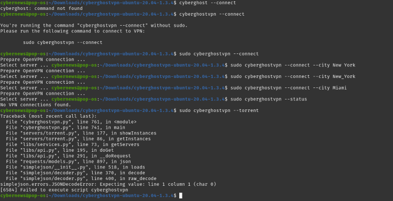Click the indented 'sudo cyberghostvpn --connect' suggestion
The height and width of the screenshot is (201, 393).
click(x=63, y=42)
